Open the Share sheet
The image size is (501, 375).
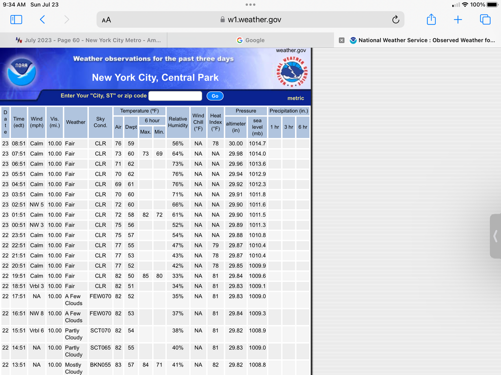[431, 19]
